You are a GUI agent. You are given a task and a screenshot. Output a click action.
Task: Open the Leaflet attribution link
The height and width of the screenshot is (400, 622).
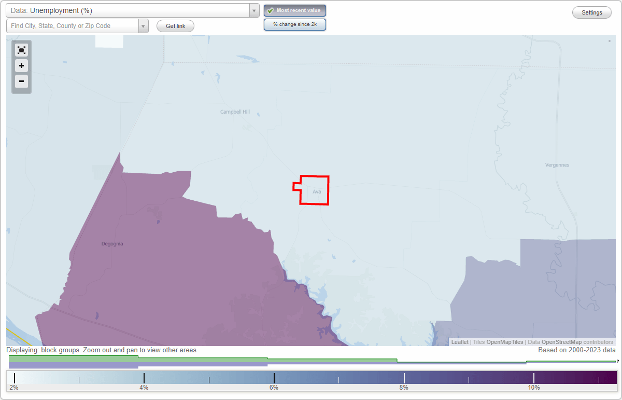tap(460, 342)
